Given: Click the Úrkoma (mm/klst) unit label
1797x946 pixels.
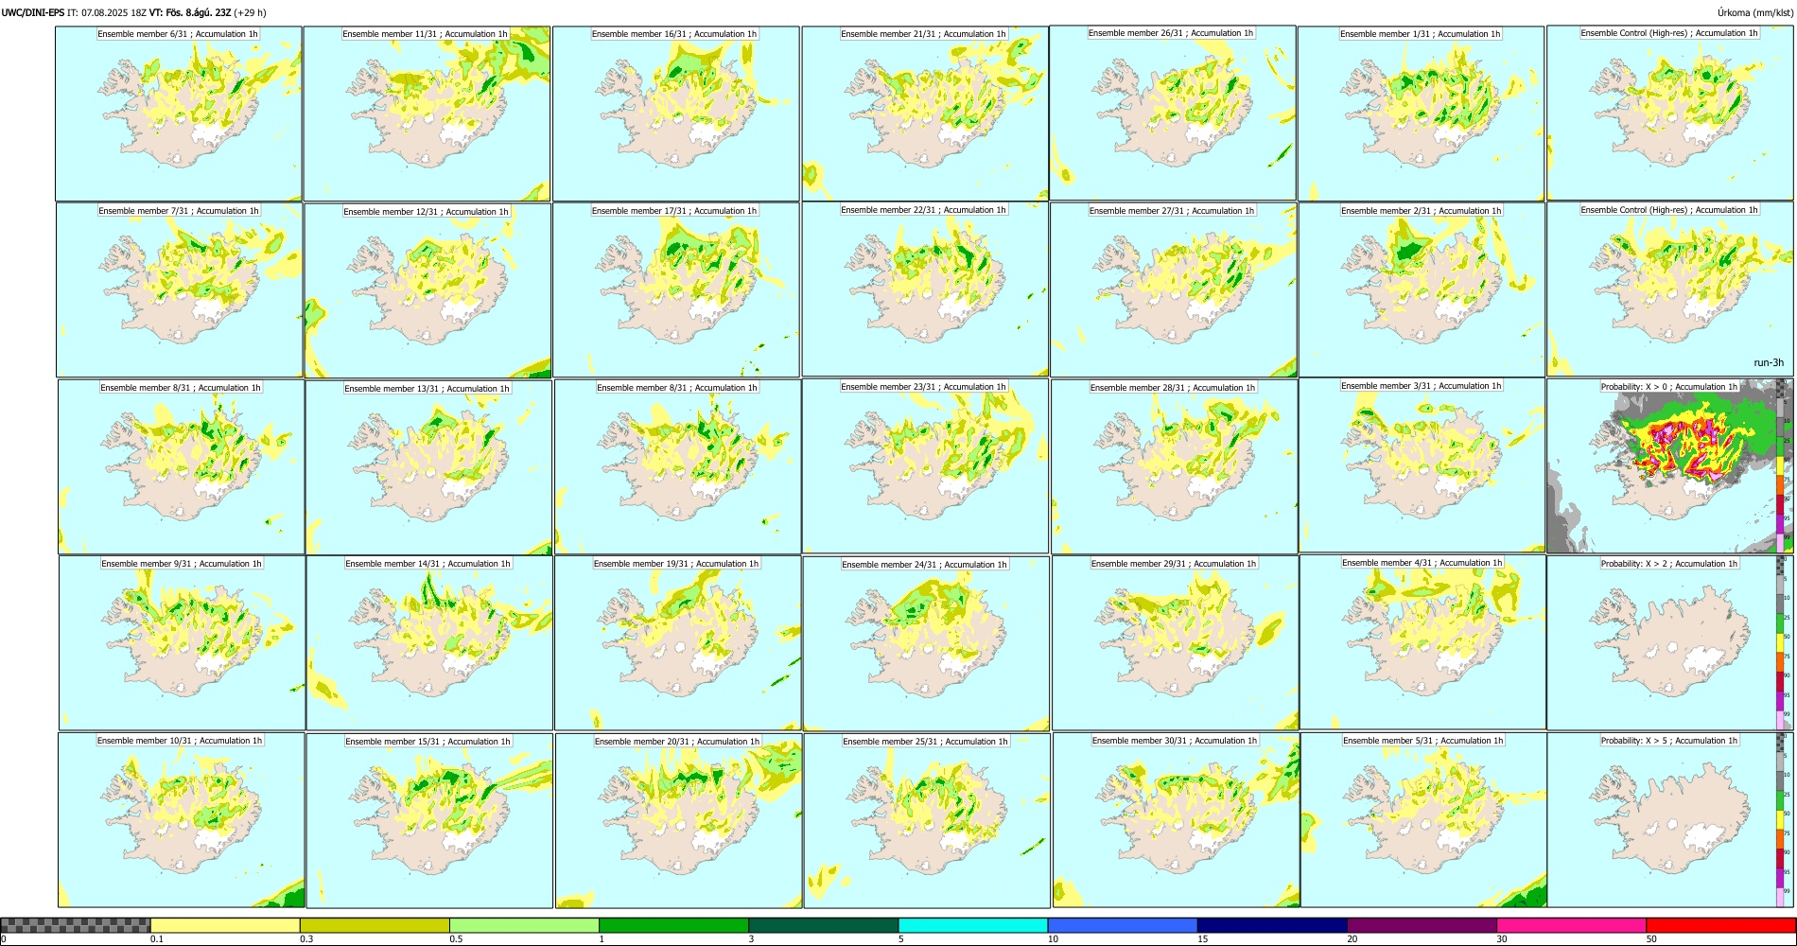Looking at the screenshot, I should (x=1755, y=12).
